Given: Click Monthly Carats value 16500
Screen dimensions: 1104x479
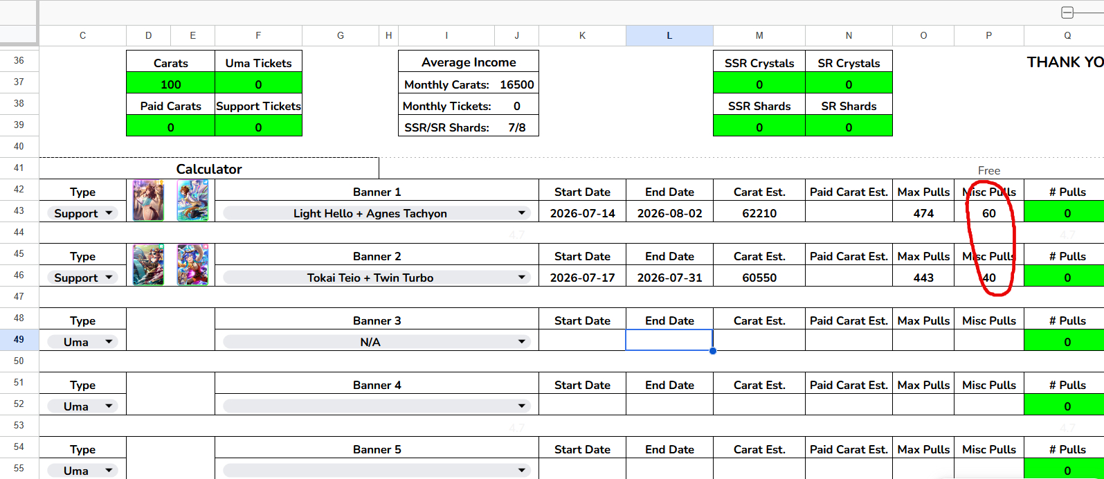Looking at the screenshot, I should tap(517, 84).
